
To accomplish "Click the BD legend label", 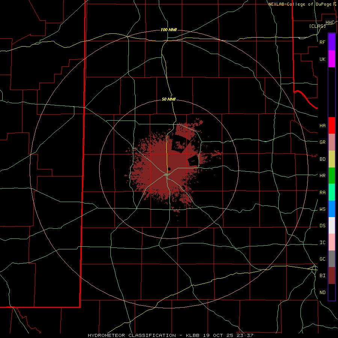I will coord(323,159).
